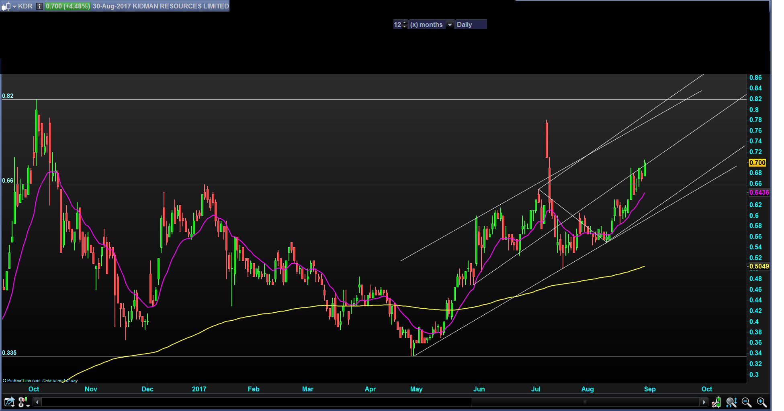Image resolution: width=784 pixels, height=411 pixels.
Task: Select the Daily timeframe field
Action: coord(471,24)
